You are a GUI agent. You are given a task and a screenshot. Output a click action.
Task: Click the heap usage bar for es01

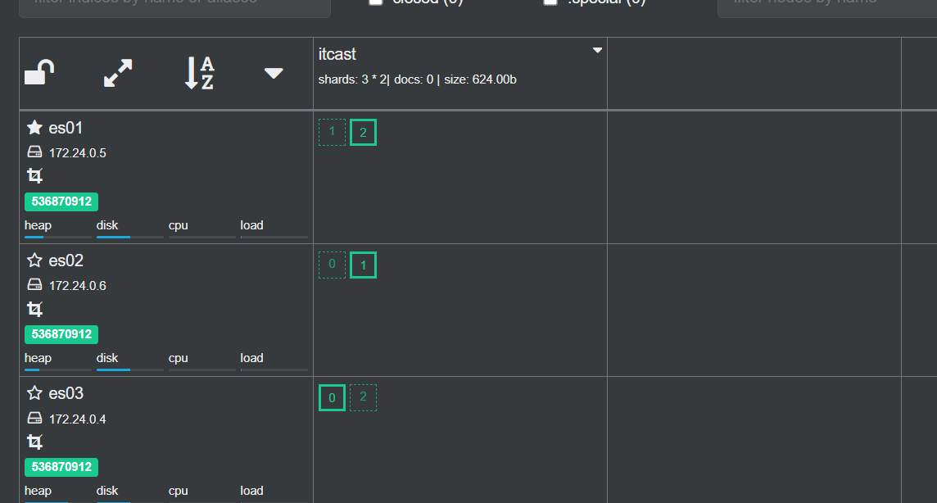[57, 237]
